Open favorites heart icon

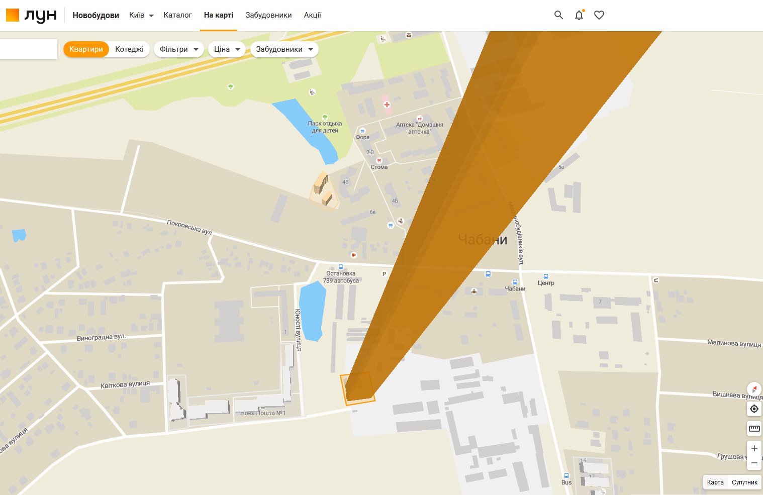599,15
